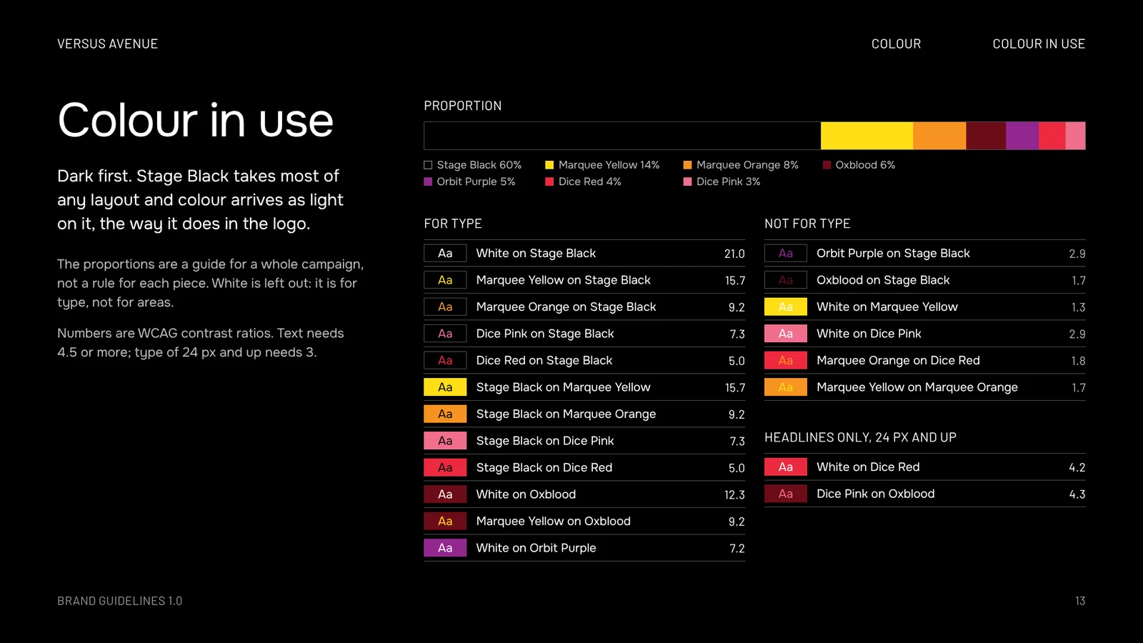Viewport: 1143px width, 643px height.
Task: Click the Orbit Purple 5% legend square
Action: [x=429, y=181]
